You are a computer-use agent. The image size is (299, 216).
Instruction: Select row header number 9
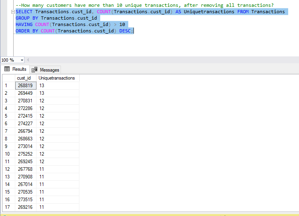pyautogui.click(x=9, y=146)
